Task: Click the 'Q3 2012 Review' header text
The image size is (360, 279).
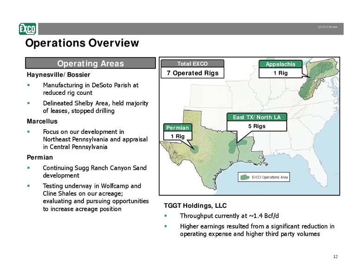Action: 328,27
